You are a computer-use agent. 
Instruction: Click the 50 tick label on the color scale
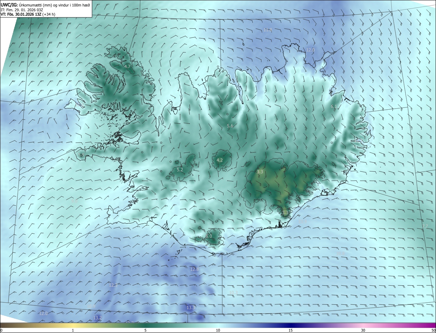pyautogui.click(x=433, y=330)
